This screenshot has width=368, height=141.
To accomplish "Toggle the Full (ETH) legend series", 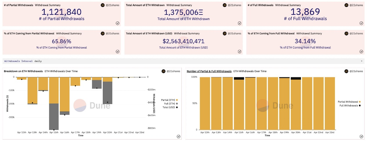I will (x=169, y=103).
